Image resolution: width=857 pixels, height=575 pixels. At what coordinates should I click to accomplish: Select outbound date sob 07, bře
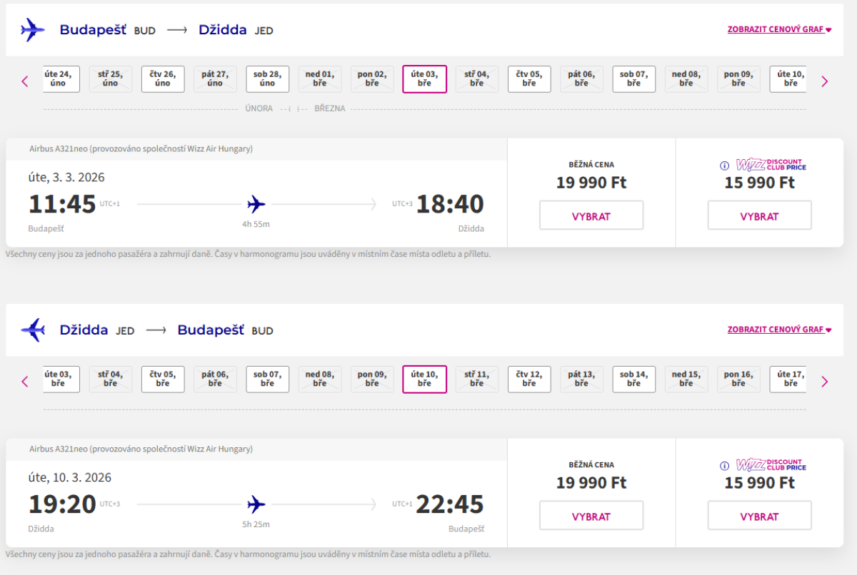pyautogui.click(x=633, y=79)
